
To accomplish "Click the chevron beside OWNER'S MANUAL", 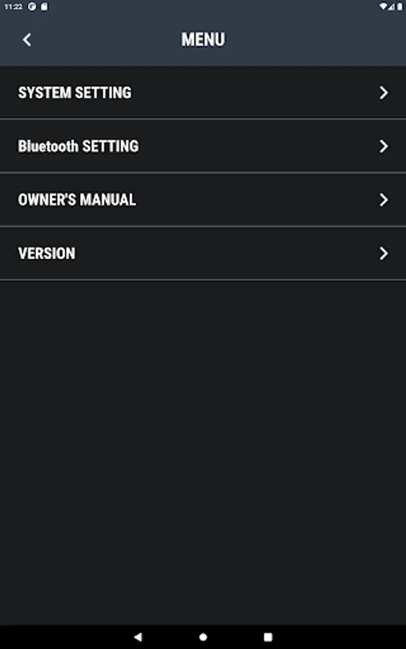I will [384, 200].
